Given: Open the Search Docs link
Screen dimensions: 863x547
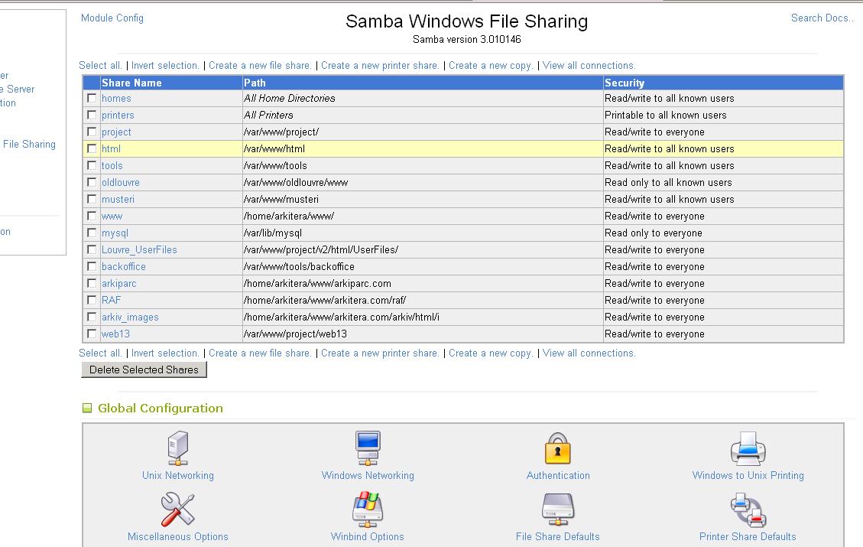Looking at the screenshot, I should pyautogui.click(x=822, y=18).
